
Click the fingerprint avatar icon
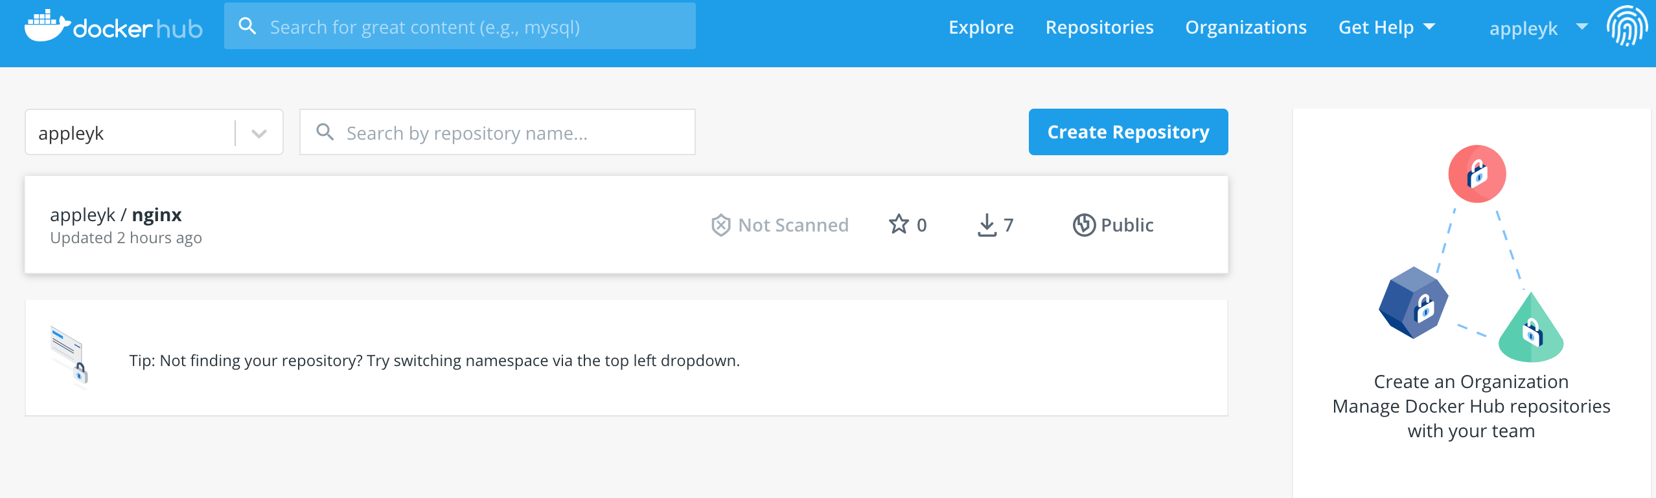tap(1627, 27)
